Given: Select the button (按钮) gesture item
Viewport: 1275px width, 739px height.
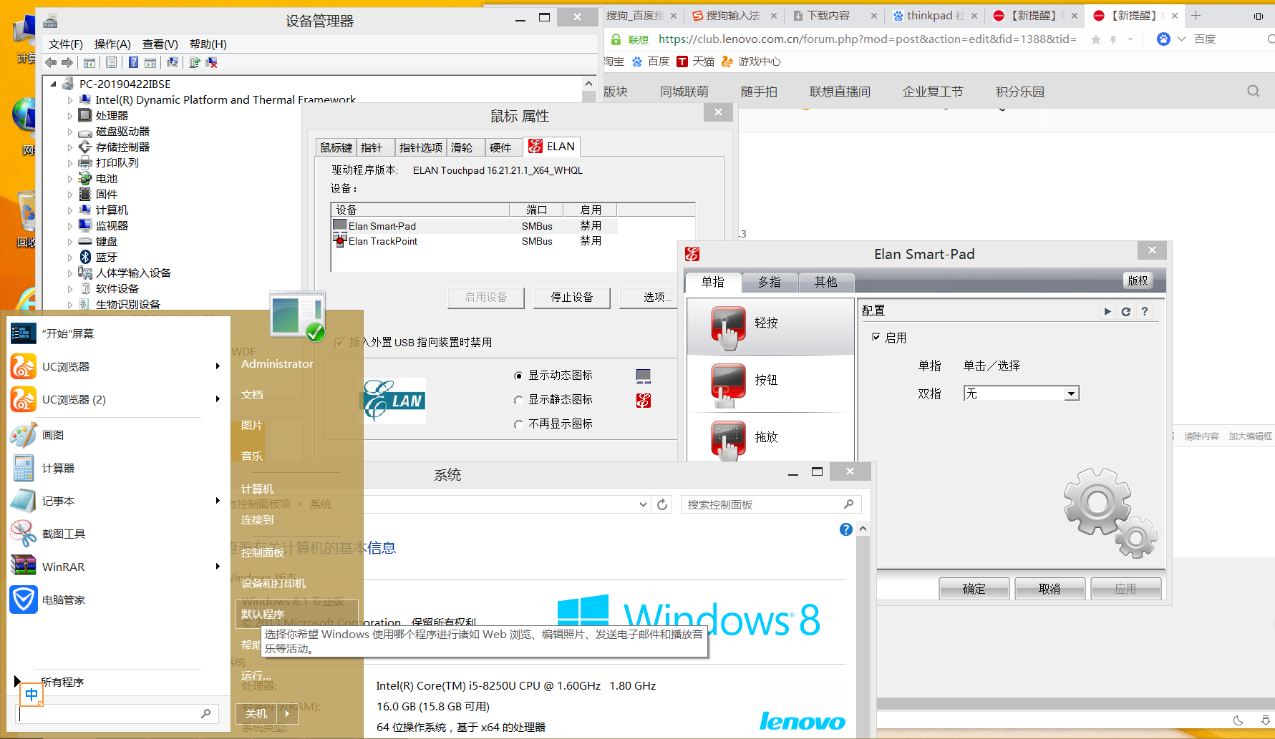Looking at the screenshot, I should click(770, 384).
